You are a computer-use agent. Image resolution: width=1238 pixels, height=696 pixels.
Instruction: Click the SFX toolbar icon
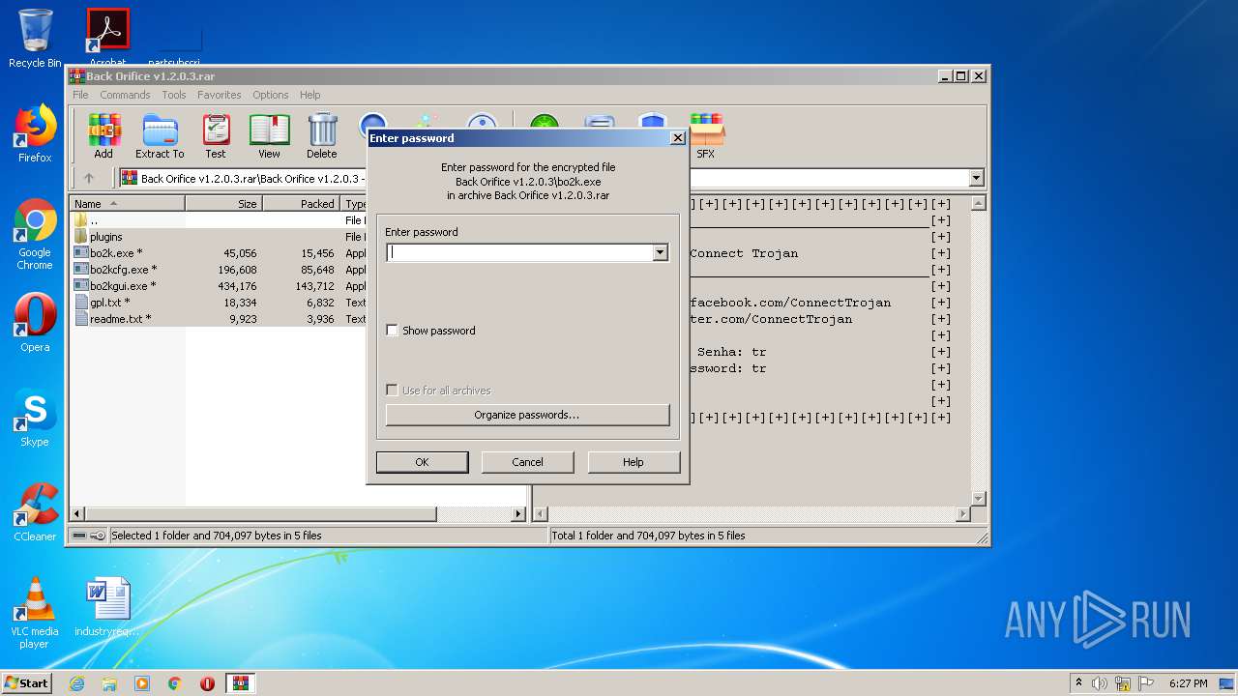pos(706,136)
